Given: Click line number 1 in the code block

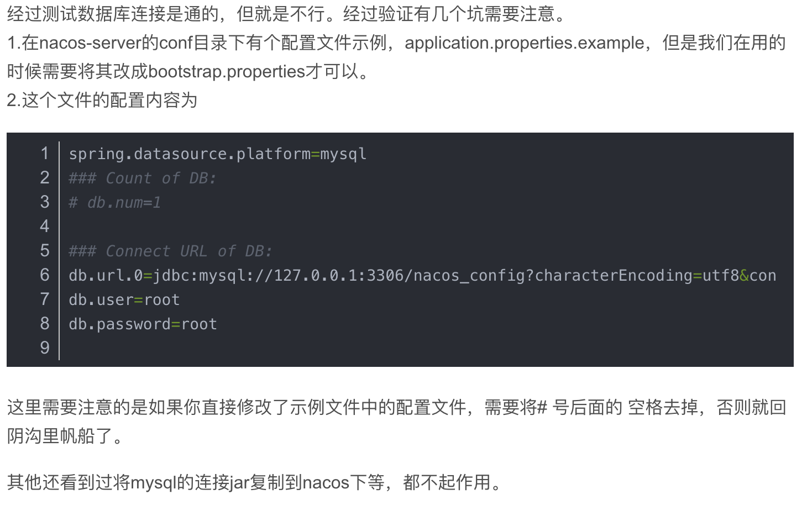Looking at the screenshot, I should point(45,154).
